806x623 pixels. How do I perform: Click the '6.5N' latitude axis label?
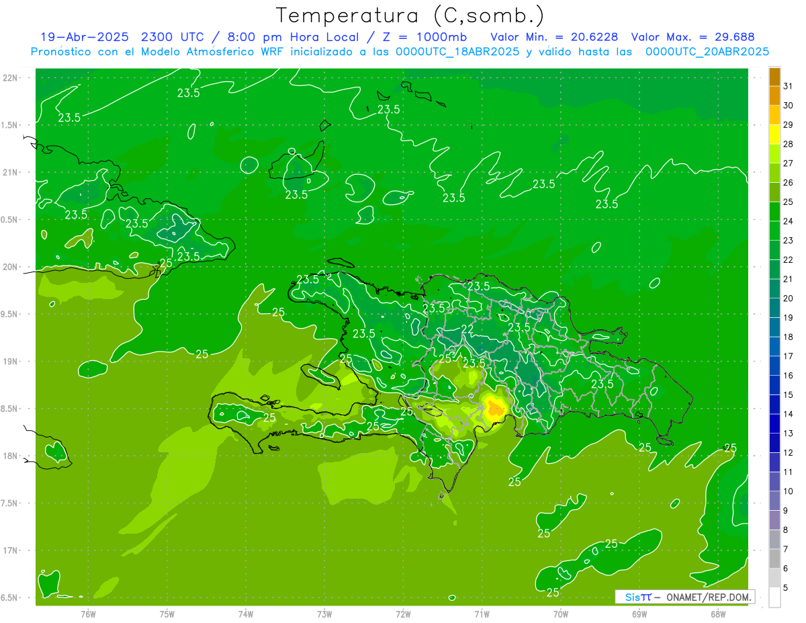(x=10, y=597)
